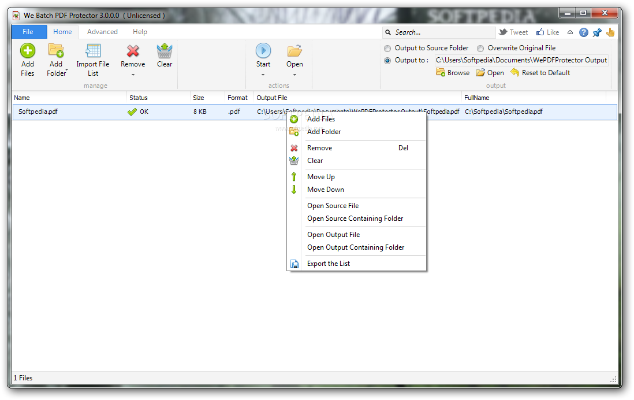The height and width of the screenshot is (400, 634).
Task: Click the green down arrow Move Down icon
Action: click(x=294, y=190)
